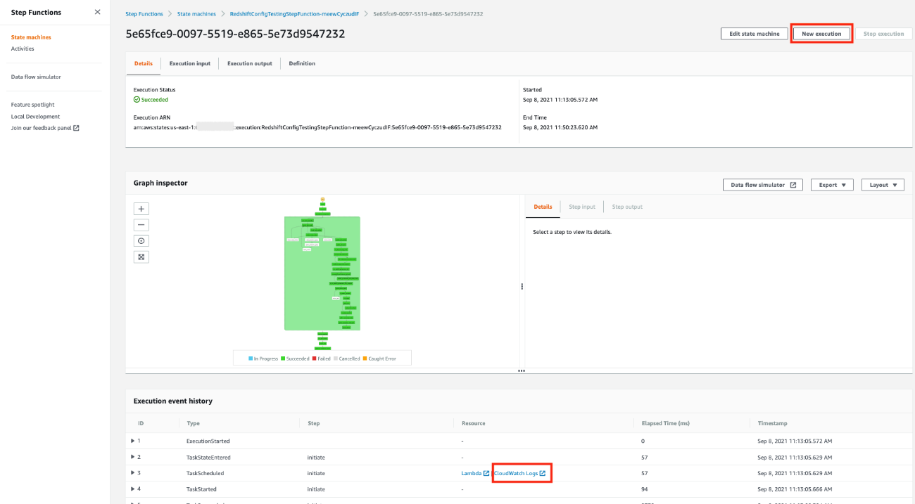
Task: Click the Timestamp column header
Action: [772, 423]
